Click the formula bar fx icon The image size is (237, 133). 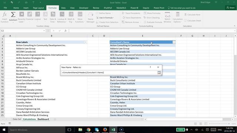(66, 31)
